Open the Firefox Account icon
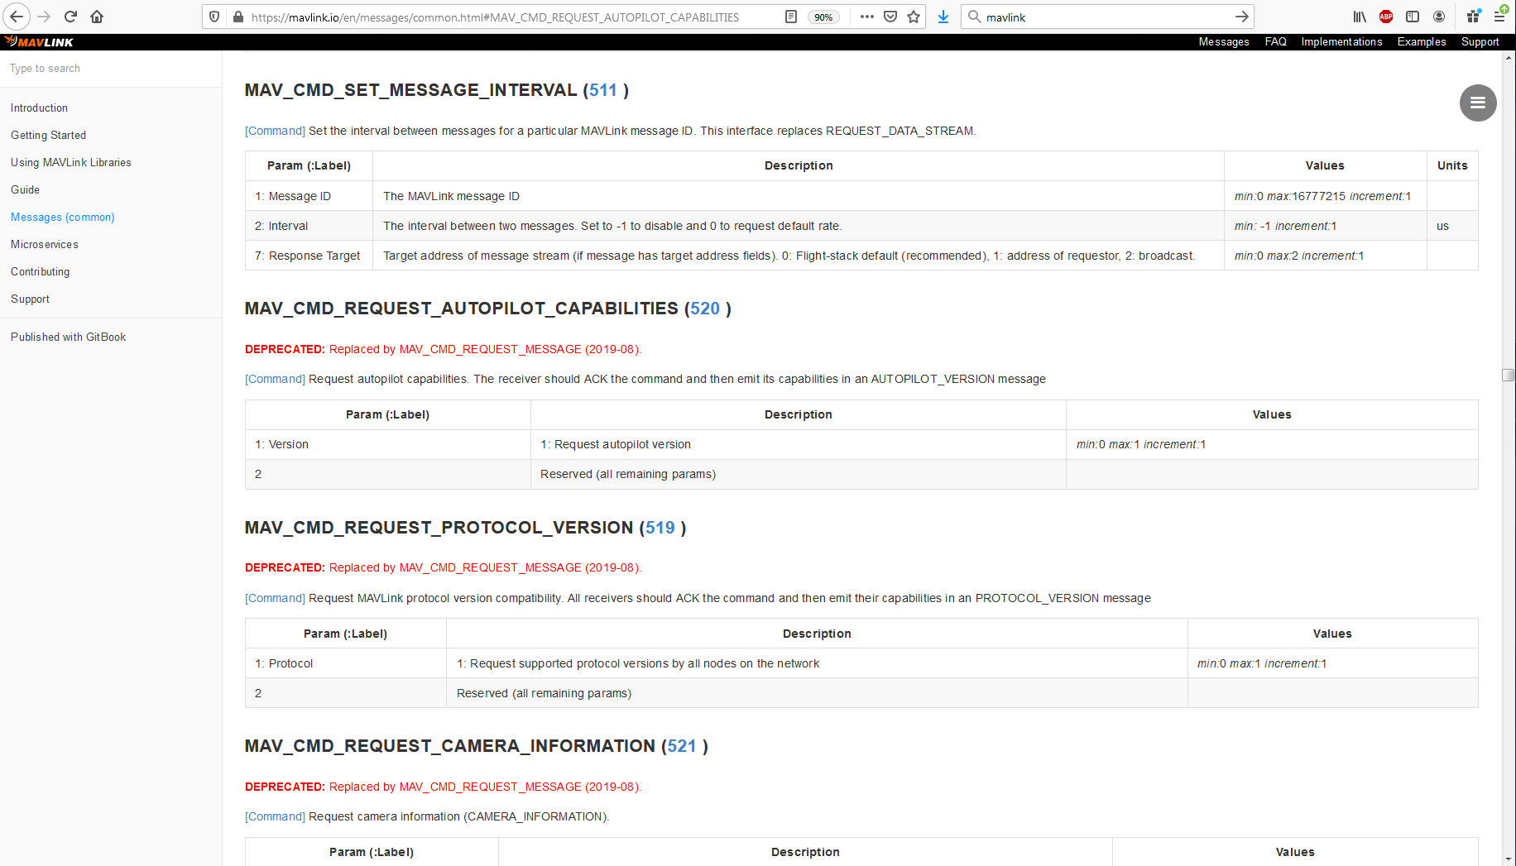 (1439, 17)
